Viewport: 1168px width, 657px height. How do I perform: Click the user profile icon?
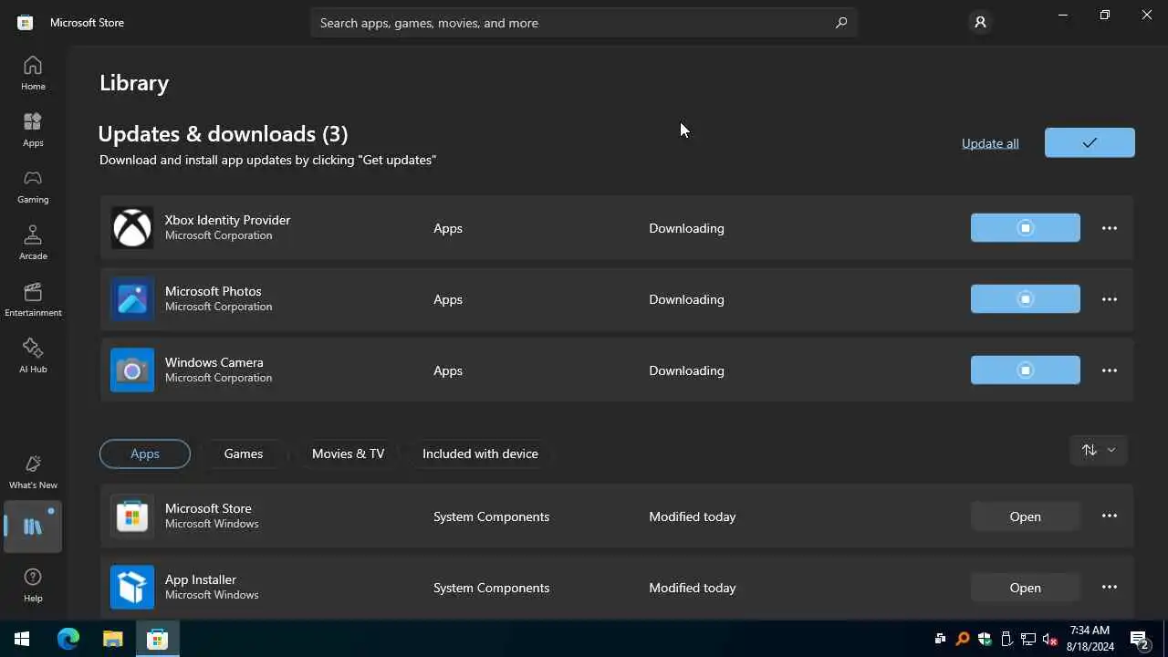pos(980,22)
